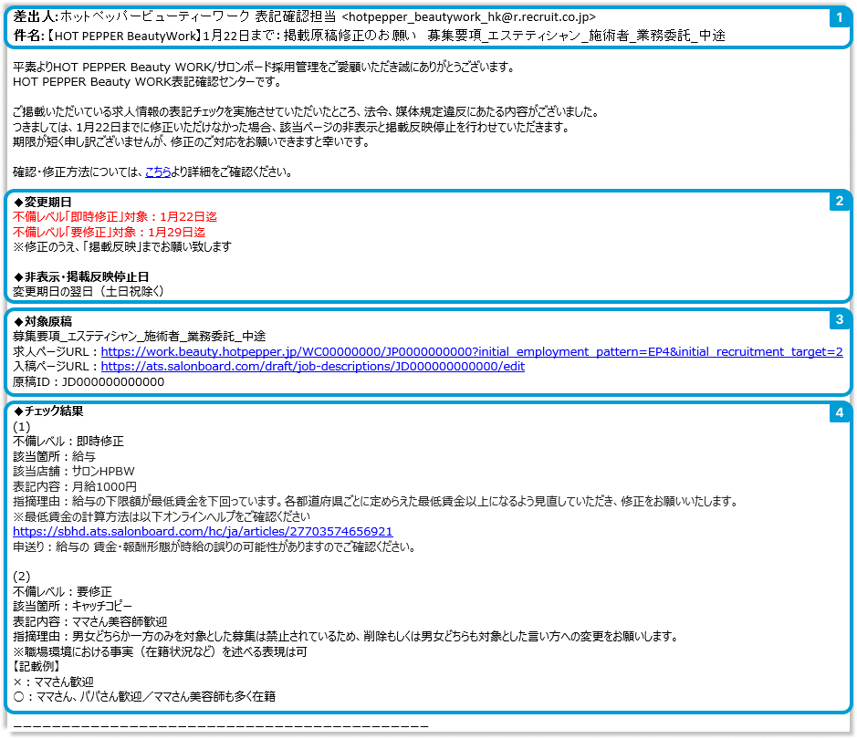Open the こちら details link

158,172
